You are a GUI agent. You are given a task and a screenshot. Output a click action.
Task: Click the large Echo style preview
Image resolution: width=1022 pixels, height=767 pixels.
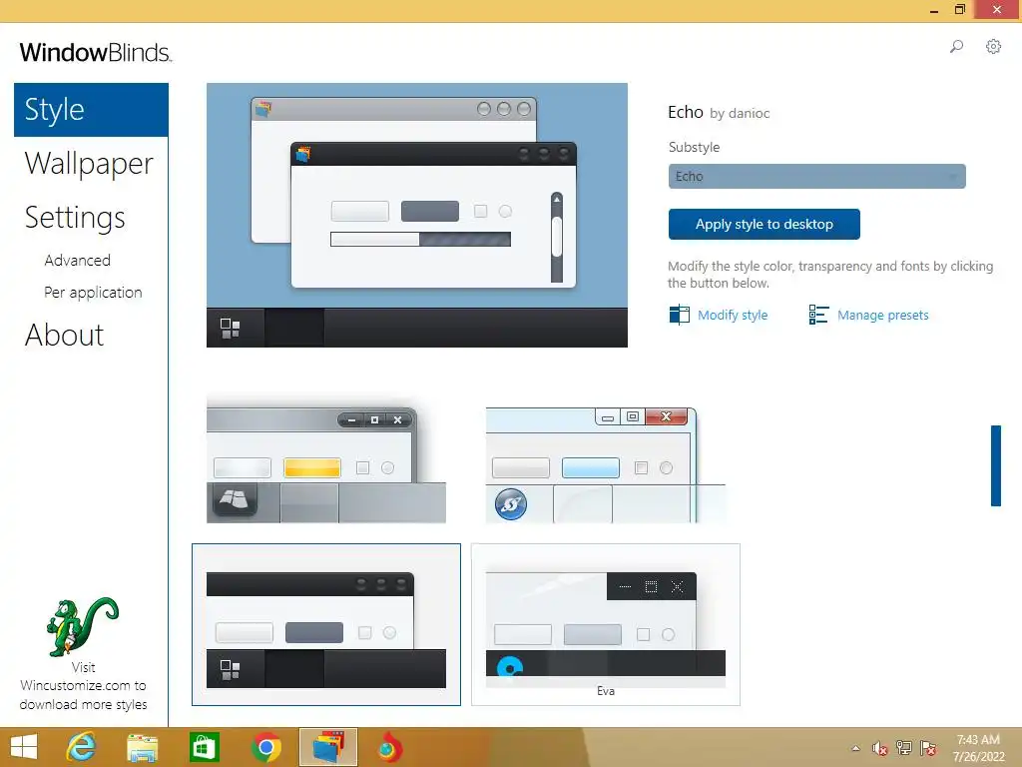(x=417, y=216)
